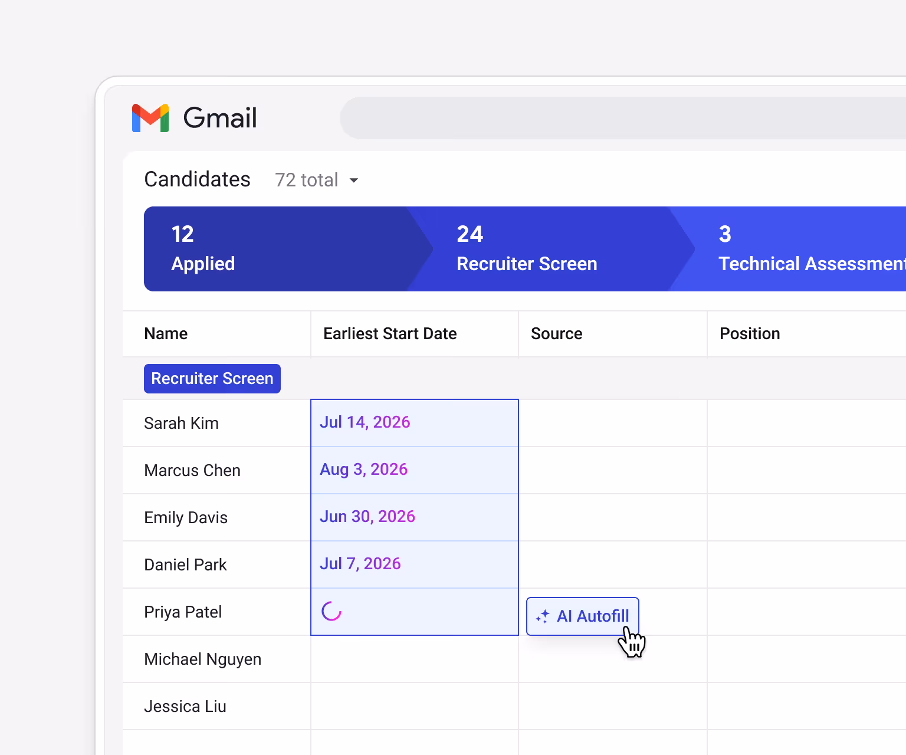
Task: Click the Gmail logo icon
Action: click(x=150, y=118)
